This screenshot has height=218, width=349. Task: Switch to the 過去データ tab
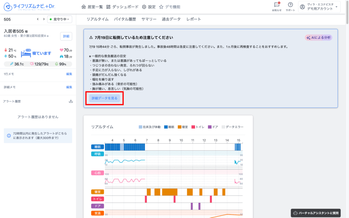tap(171, 19)
